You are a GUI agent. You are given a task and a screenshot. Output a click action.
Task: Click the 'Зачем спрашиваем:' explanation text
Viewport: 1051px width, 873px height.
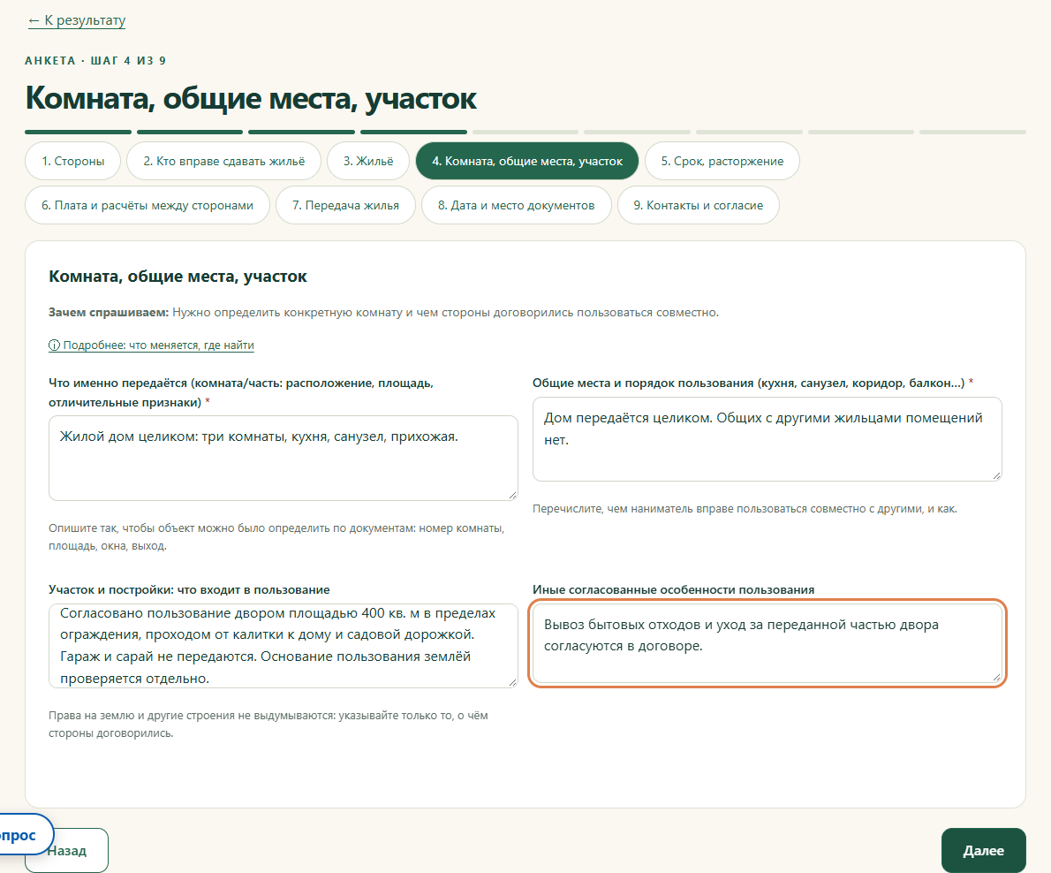pos(382,313)
